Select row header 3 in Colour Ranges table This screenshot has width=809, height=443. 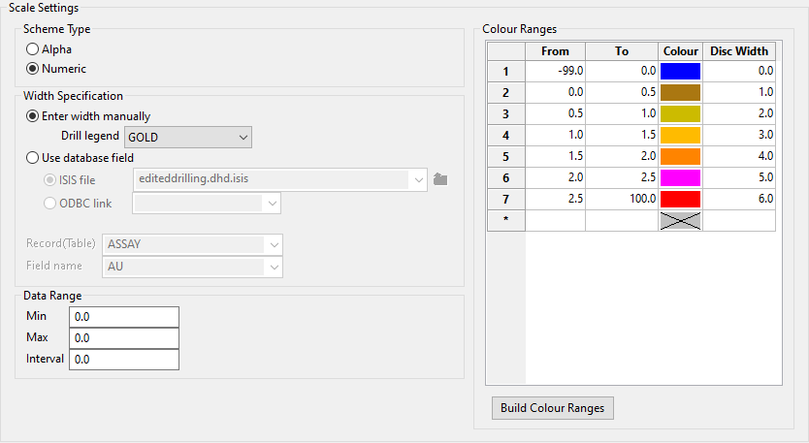point(504,113)
